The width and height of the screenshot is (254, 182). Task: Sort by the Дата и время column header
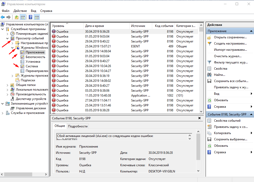[x=94, y=26]
